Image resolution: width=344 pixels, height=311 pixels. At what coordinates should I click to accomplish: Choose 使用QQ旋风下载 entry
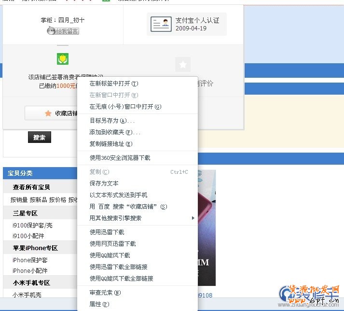pyautogui.click(x=138, y=255)
